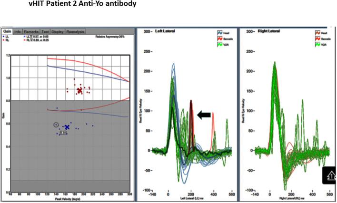The image size is (337, 203).
Task: Open the Display tab
Action: pos(58,31)
